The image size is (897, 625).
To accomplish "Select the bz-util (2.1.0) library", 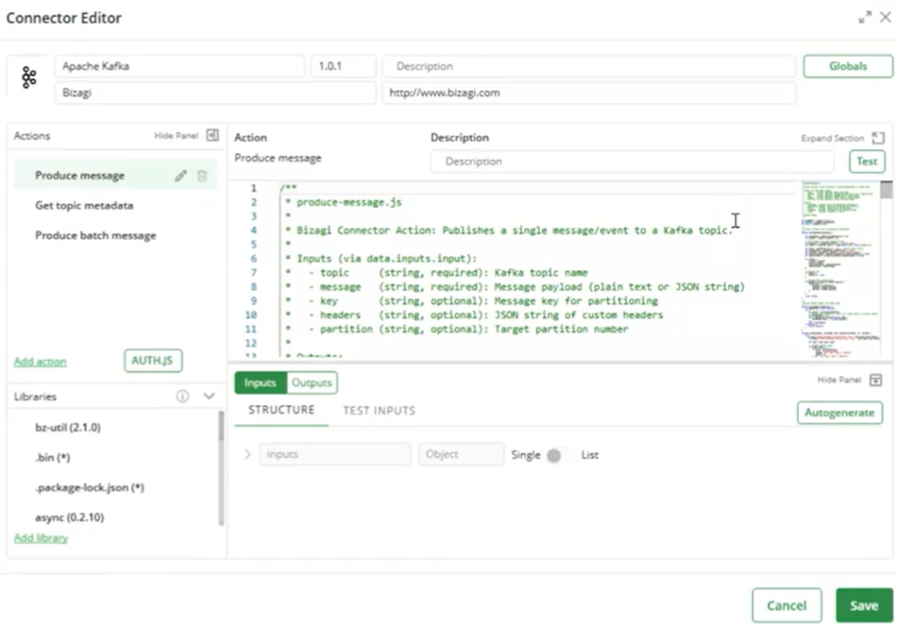I will pos(67,427).
